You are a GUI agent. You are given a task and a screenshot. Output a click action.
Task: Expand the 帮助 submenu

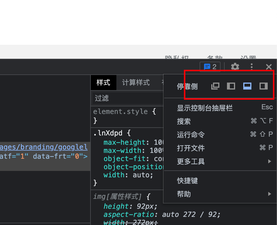(x=220, y=194)
